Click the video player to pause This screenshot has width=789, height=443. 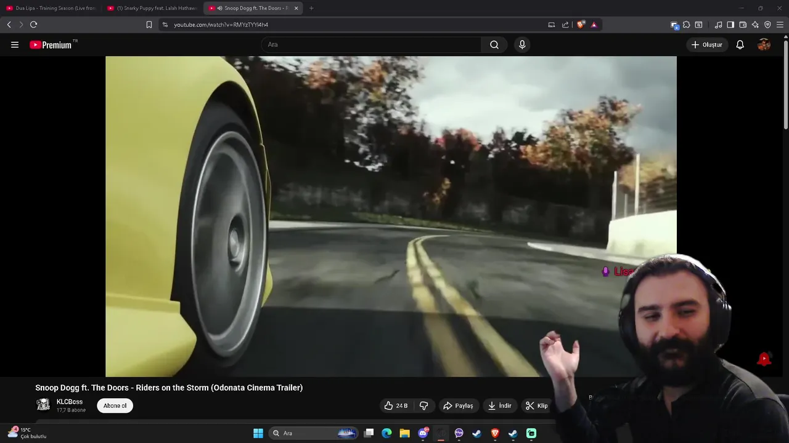[x=391, y=216]
